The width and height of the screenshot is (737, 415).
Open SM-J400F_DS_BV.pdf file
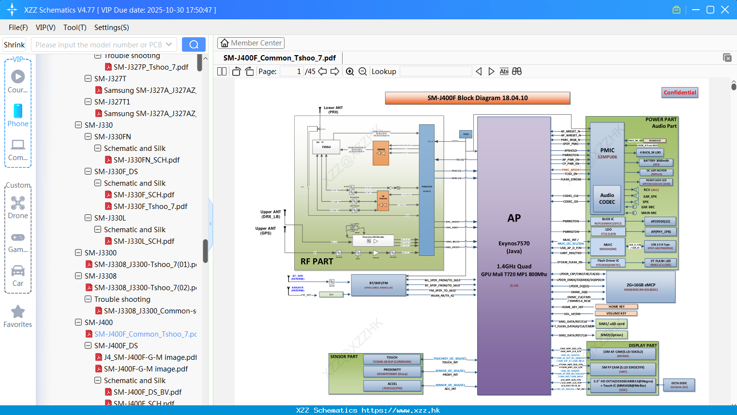tap(143, 392)
